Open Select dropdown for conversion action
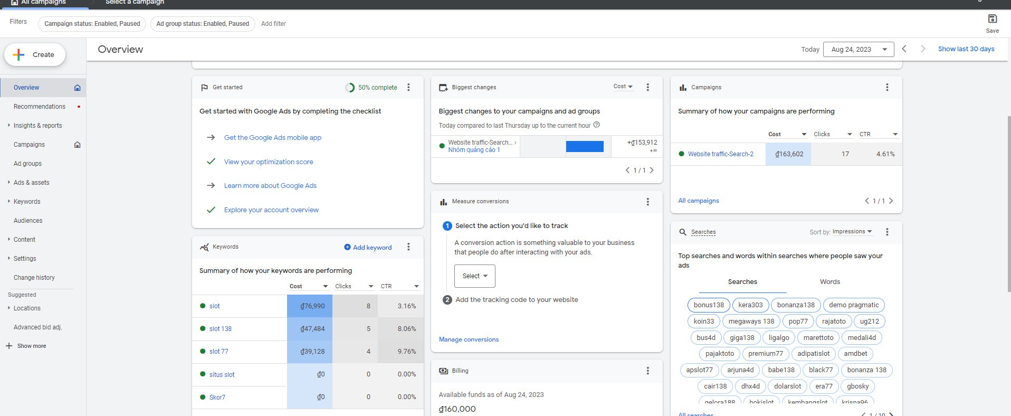Viewport: 1011px width, 416px height. (475, 276)
